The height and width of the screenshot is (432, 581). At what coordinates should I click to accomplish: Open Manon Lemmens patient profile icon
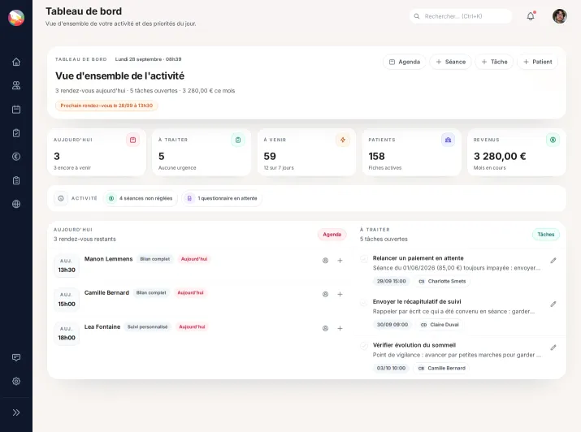click(325, 261)
